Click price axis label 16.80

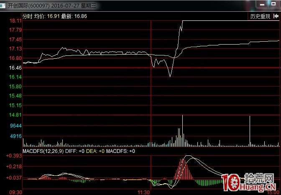(15, 58)
